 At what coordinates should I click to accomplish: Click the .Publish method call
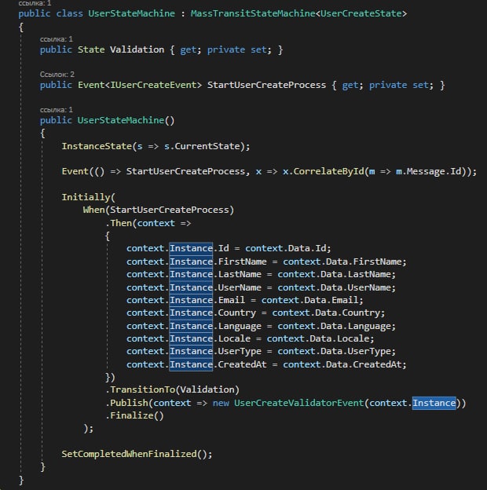(x=127, y=403)
